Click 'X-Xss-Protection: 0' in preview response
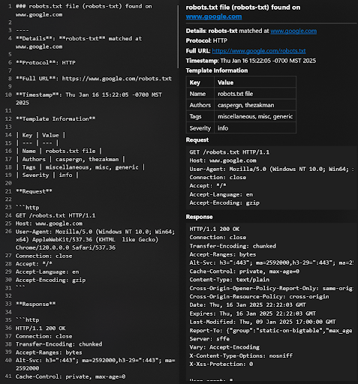The image size is (358, 384). pyautogui.click(x=221, y=364)
